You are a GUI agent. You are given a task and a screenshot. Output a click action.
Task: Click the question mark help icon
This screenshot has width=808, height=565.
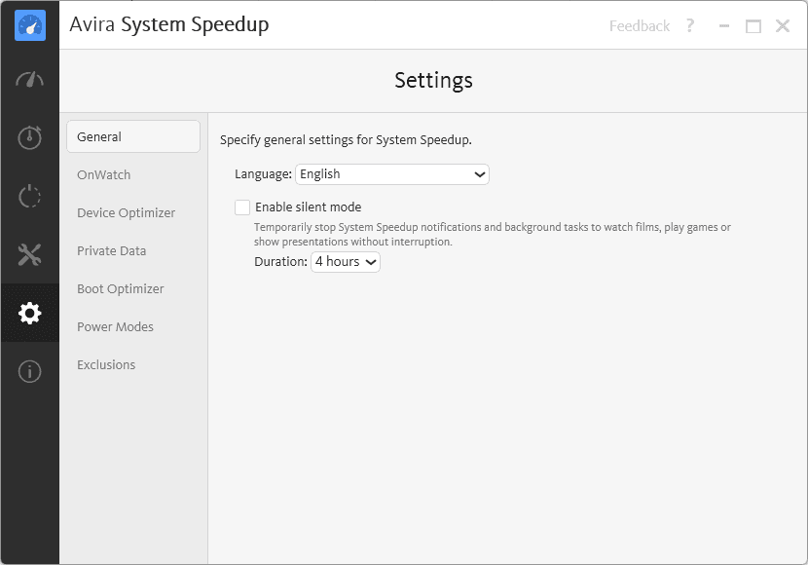click(690, 26)
